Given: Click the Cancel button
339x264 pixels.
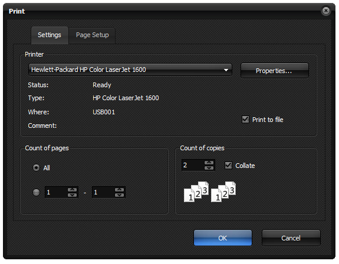Looking at the screenshot, I should pos(291,238).
